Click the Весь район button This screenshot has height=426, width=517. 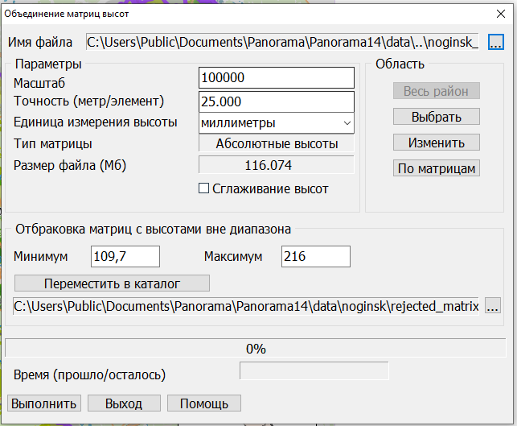pyautogui.click(x=437, y=91)
